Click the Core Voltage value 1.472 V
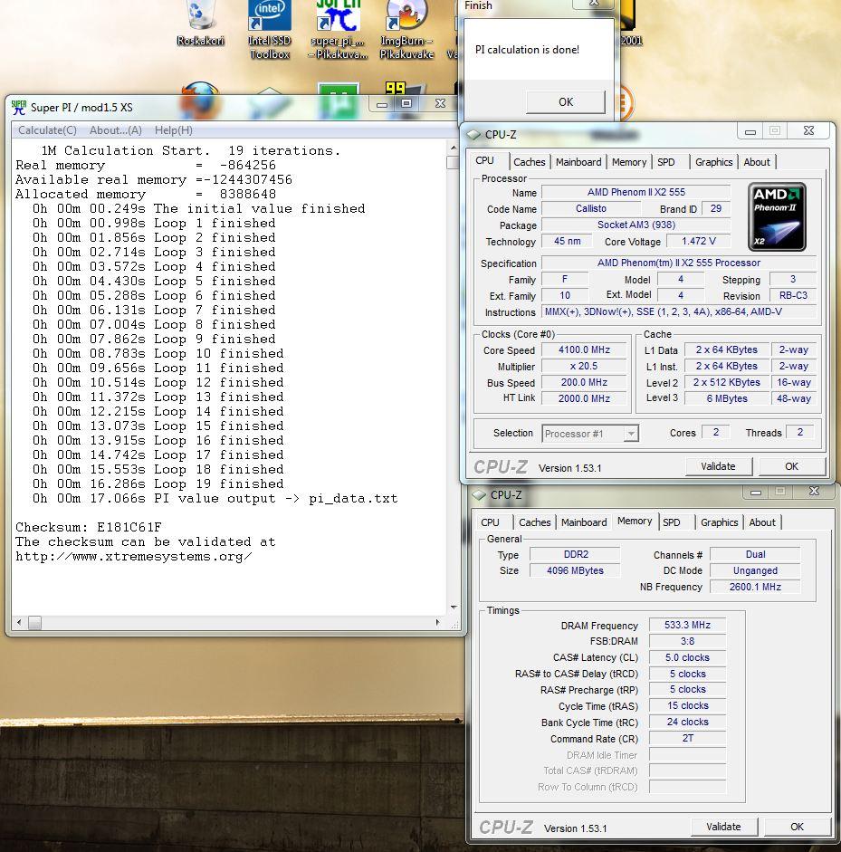 point(699,241)
